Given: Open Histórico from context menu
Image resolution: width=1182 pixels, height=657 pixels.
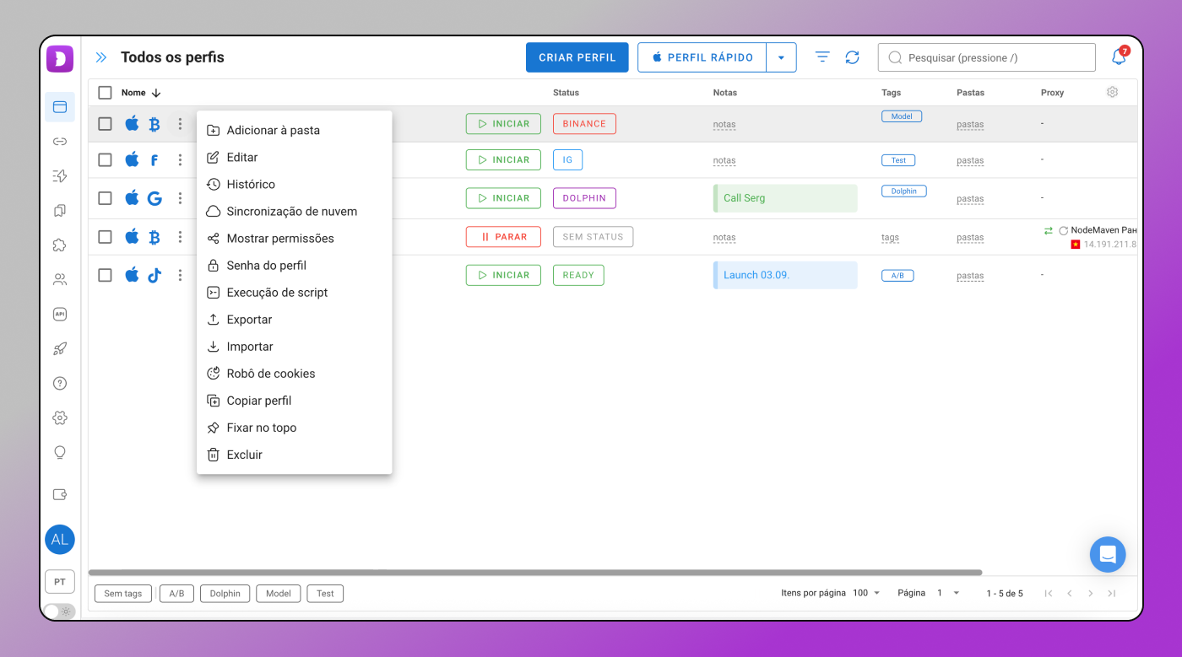Looking at the screenshot, I should pos(294,185).
